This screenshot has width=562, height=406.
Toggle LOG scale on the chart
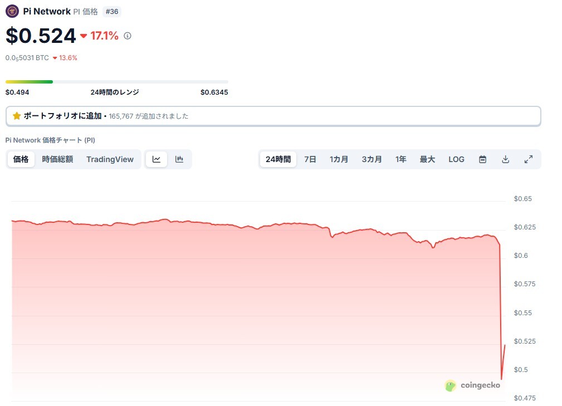click(x=456, y=159)
